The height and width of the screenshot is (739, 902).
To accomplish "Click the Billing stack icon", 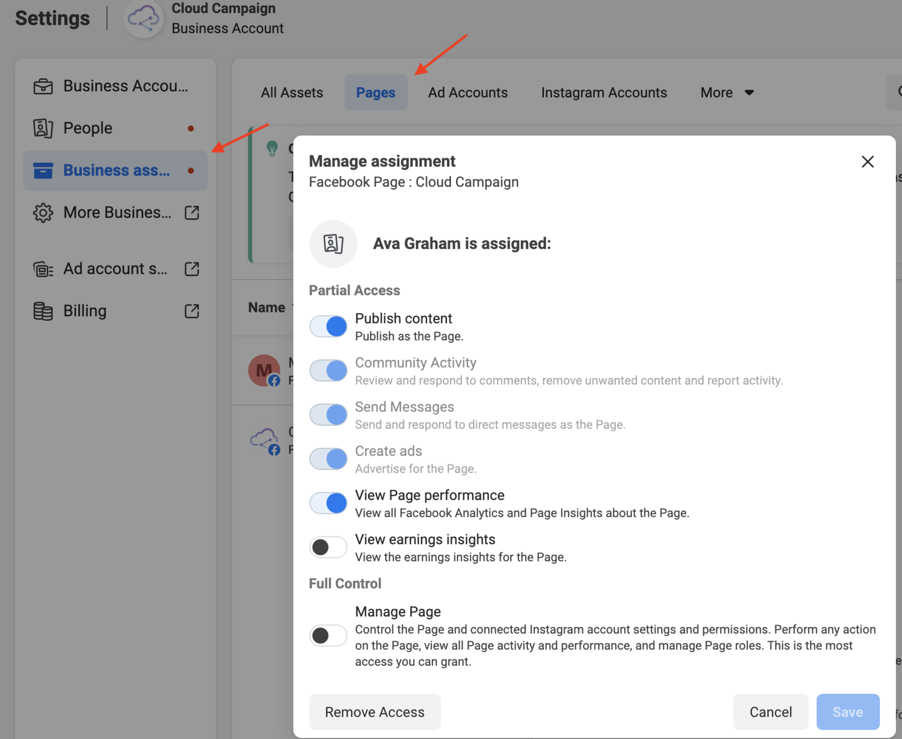I will 43,311.
